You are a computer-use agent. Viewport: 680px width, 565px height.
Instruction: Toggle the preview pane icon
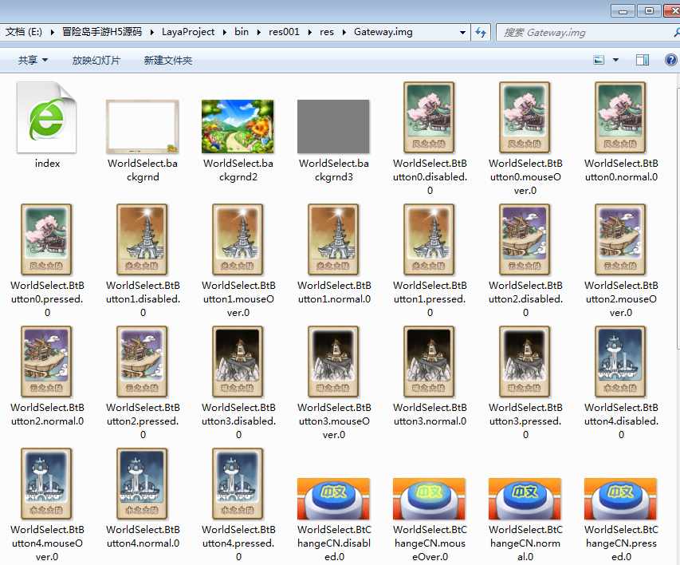(642, 60)
